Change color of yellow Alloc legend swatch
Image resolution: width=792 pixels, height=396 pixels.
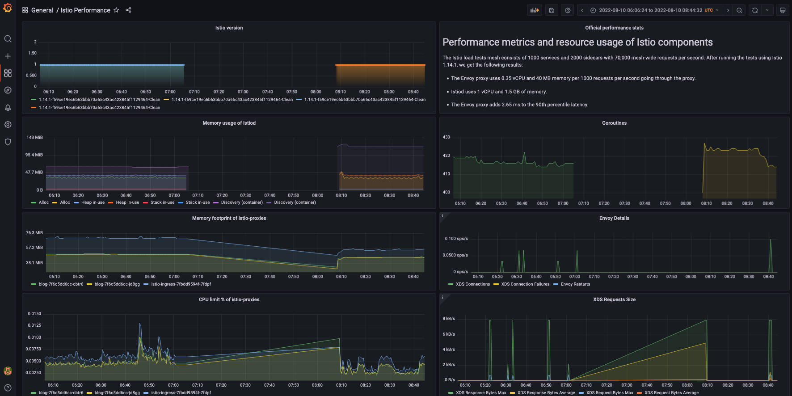pos(55,202)
